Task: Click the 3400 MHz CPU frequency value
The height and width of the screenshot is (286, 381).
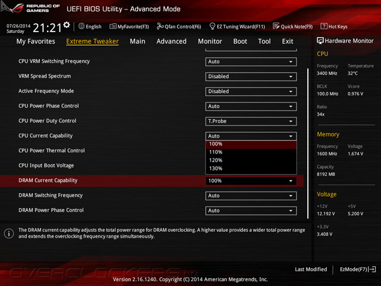Action: [x=327, y=73]
